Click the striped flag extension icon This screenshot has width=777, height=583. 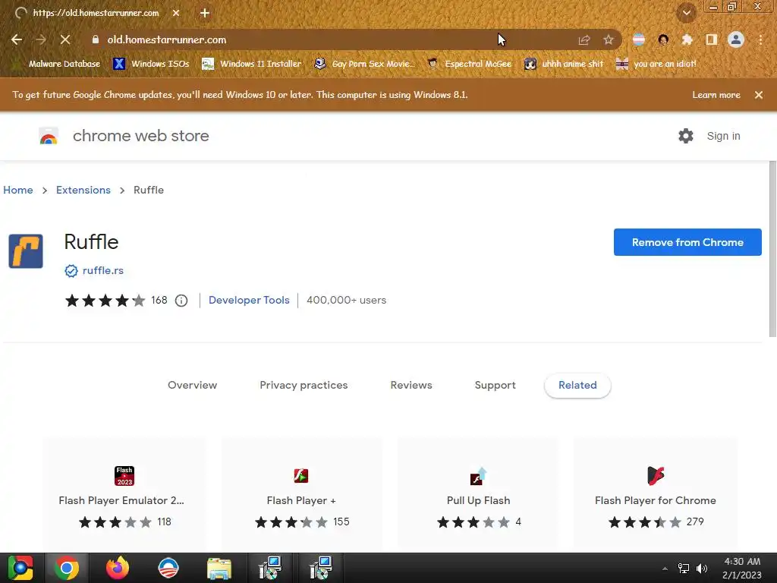(x=639, y=39)
